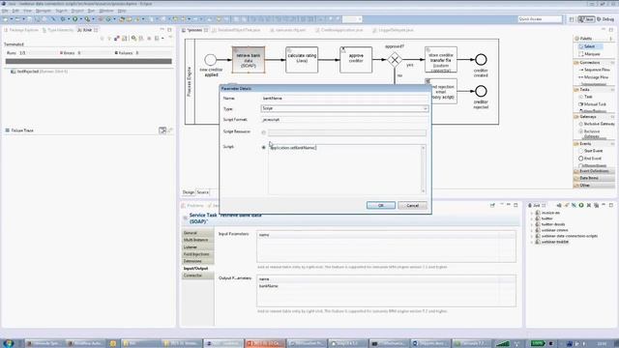Click the Name field containing bankName
This screenshot has height=348, width=619.
click(344, 99)
